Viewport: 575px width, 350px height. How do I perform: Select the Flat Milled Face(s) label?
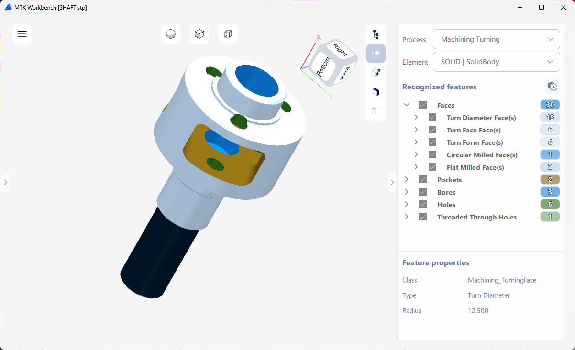coord(475,167)
